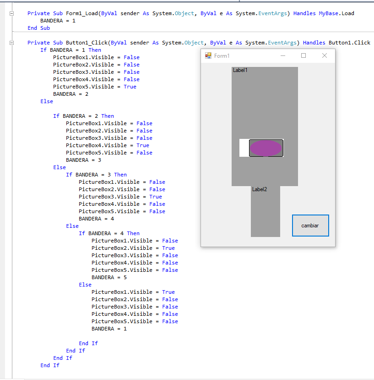This screenshot has height=380, width=374.
Task: Collapse the Button1_Click sub region
Action: [x=11, y=43]
